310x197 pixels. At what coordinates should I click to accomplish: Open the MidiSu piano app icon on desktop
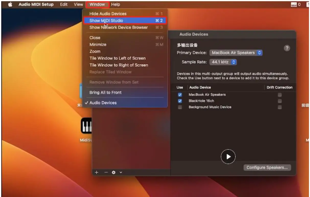pyautogui.click(x=86, y=126)
